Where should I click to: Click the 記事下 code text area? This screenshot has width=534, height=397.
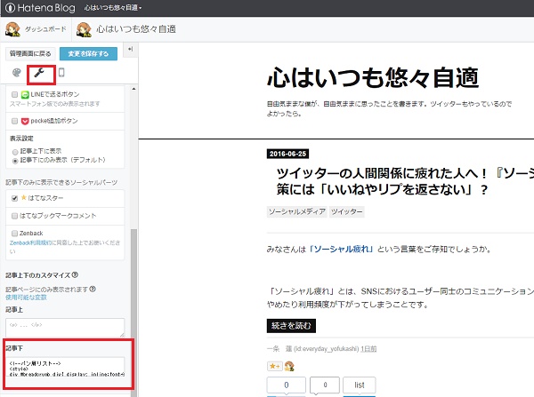coord(65,367)
